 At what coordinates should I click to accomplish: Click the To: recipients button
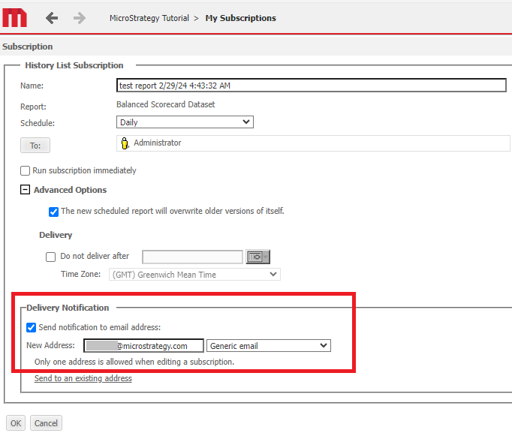[35, 145]
